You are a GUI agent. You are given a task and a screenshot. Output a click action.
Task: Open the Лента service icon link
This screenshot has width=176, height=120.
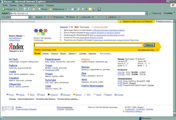31,95
